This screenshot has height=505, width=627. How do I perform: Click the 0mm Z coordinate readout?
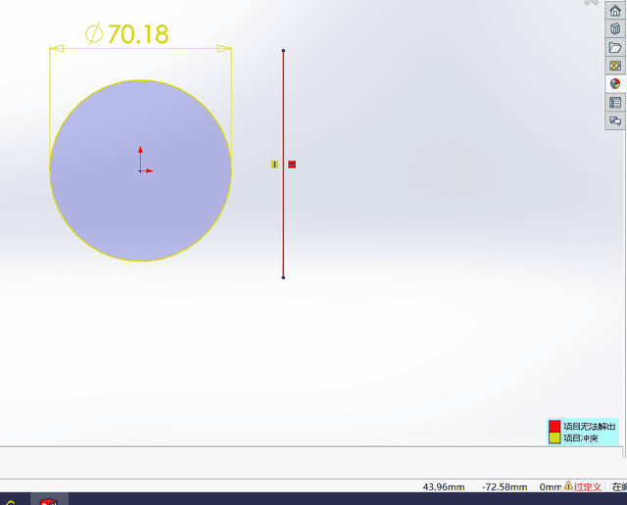pyautogui.click(x=551, y=487)
